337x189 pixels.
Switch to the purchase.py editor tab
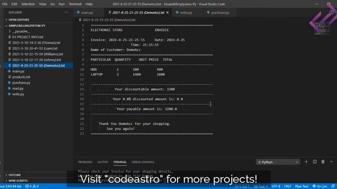click(220, 13)
